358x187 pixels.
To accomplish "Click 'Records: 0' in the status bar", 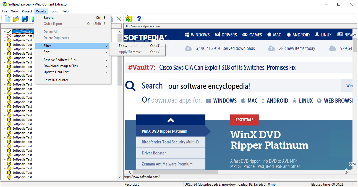I will click(132, 184).
